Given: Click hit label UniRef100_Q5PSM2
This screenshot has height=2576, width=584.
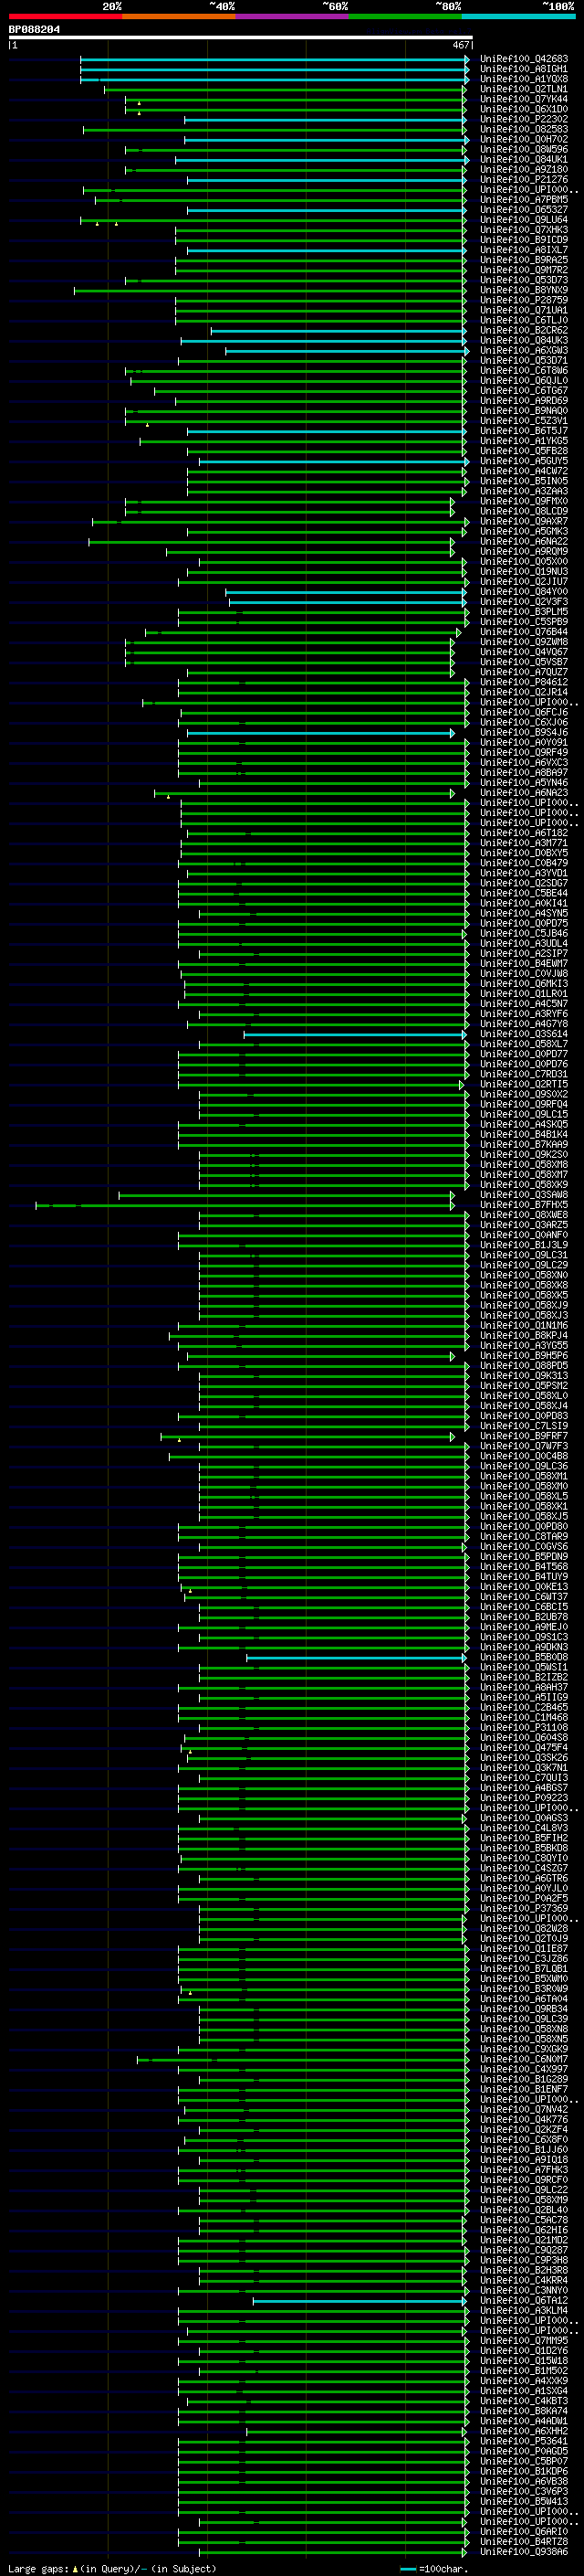Looking at the screenshot, I should pyautogui.click(x=524, y=1386).
